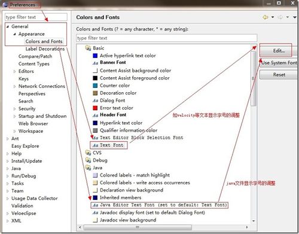
Task: Select Perspectives preference page
Action: (x=32, y=94)
